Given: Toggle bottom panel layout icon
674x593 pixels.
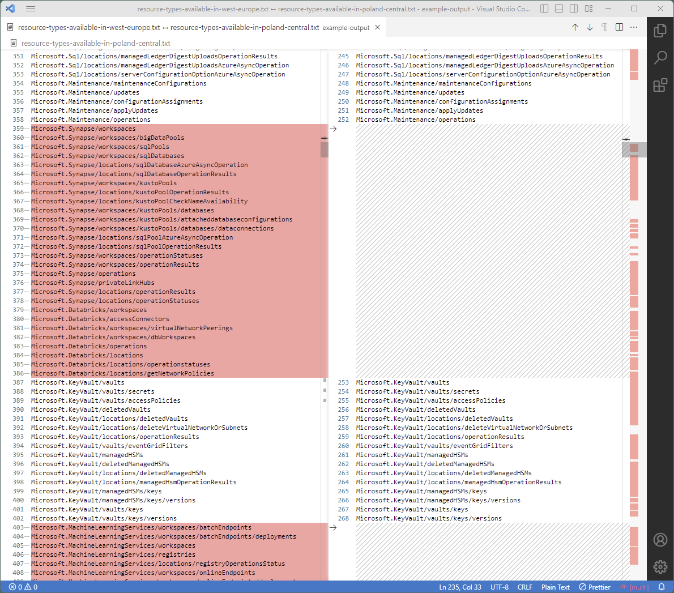Looking at the screenshot, I should 559,8.
